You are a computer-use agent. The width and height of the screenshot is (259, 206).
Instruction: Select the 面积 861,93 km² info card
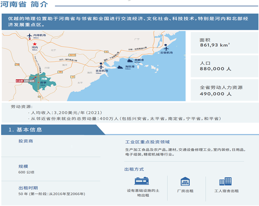224,42
